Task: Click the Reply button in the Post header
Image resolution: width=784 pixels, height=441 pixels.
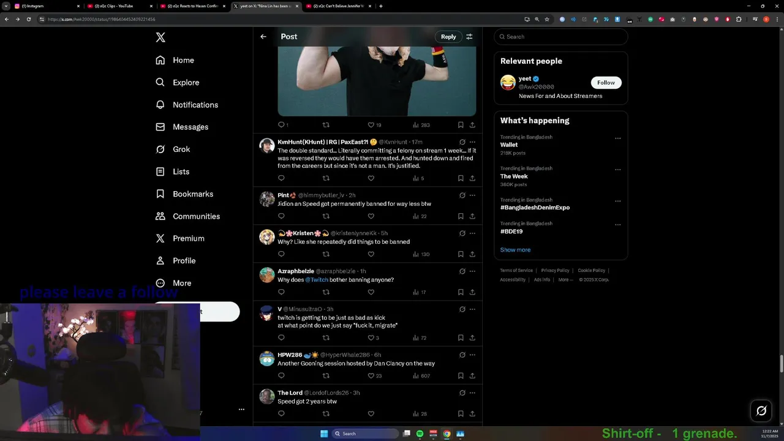Action: 448,37
